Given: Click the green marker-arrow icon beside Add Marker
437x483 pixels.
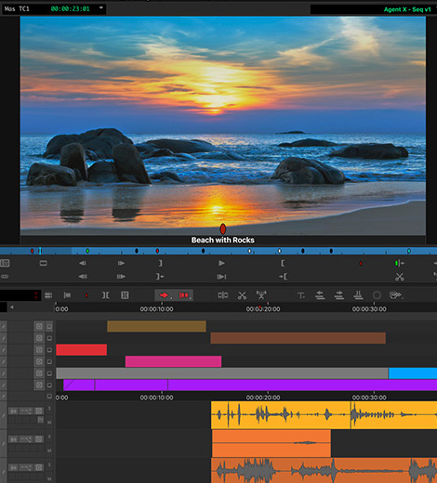Looking at the screenshot, I should pyautogui.click(x=399, y=263).
